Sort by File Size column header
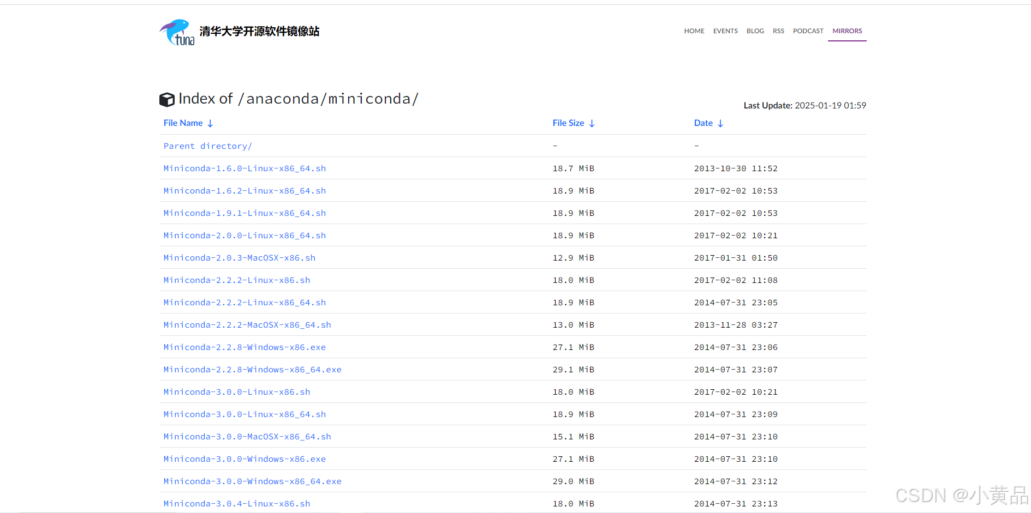 click(x=574, y=123)
